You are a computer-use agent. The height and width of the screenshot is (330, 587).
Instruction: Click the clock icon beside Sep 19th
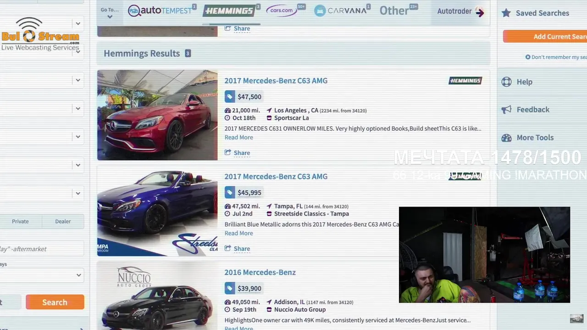[227, 309]
